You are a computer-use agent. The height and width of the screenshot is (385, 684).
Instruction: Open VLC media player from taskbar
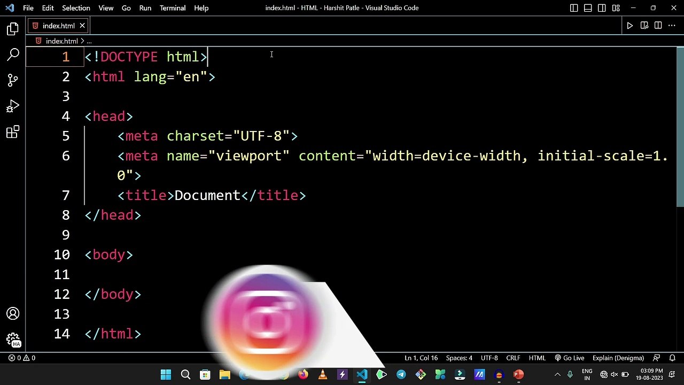tap(323, 374)
